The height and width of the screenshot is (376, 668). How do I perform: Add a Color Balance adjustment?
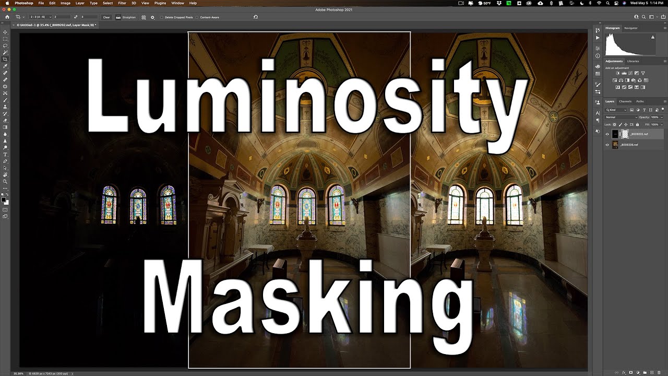621,80
